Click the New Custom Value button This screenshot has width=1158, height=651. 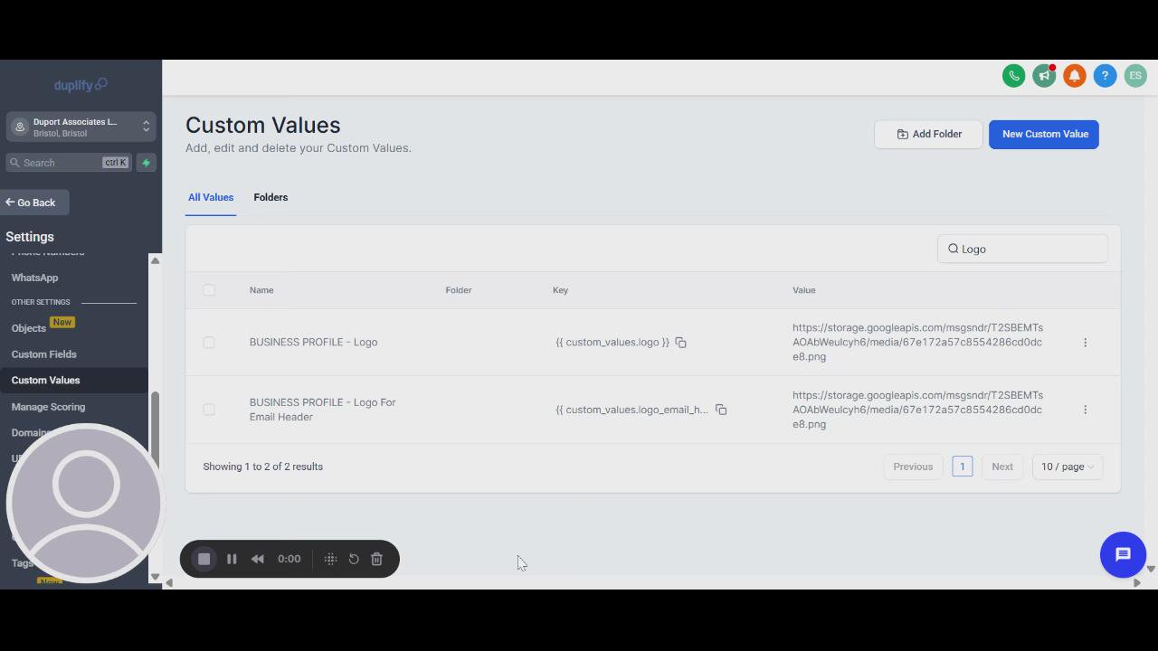pyautogui.click(x=1044, y=135)
